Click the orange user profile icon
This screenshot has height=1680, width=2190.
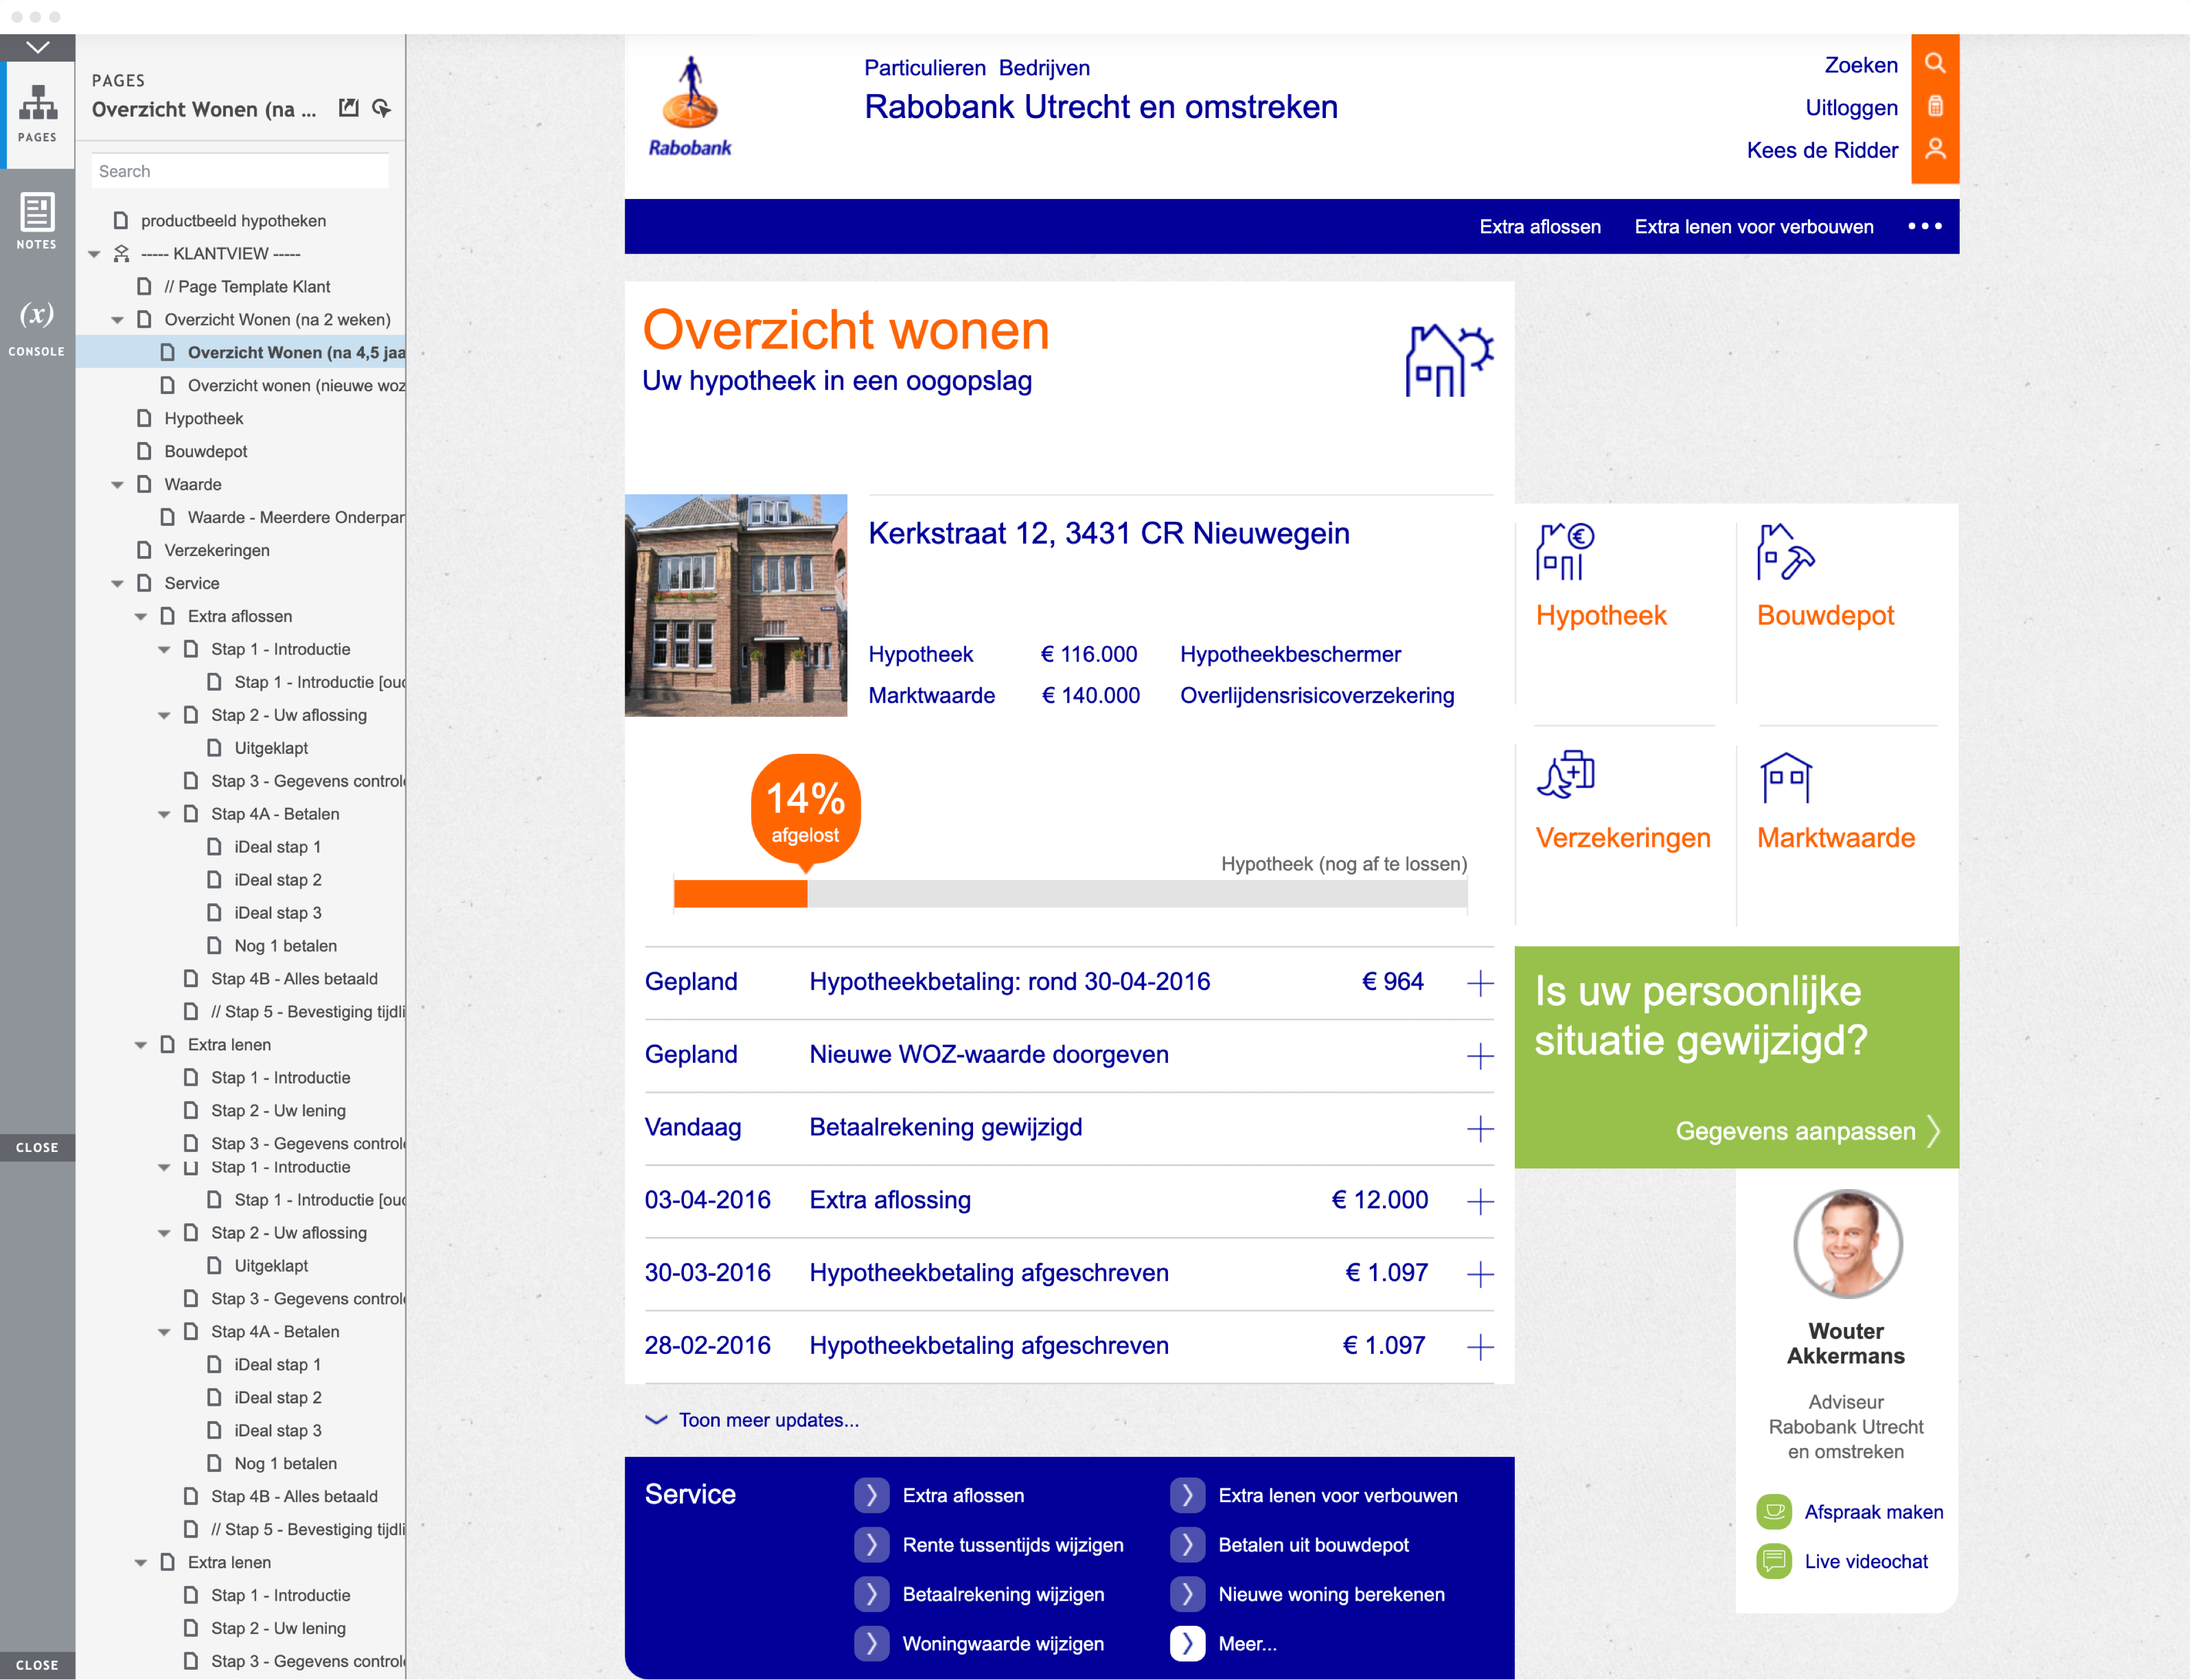coord(1935,149)
